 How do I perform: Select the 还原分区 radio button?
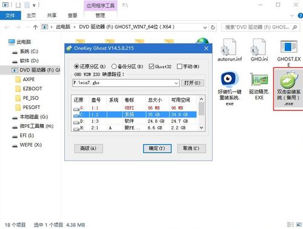pos(76,66)
